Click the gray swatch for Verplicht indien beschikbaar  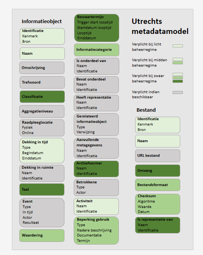(x=178, y=92)
